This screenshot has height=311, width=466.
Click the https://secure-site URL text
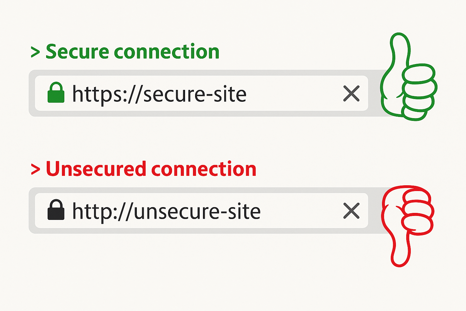159,94
